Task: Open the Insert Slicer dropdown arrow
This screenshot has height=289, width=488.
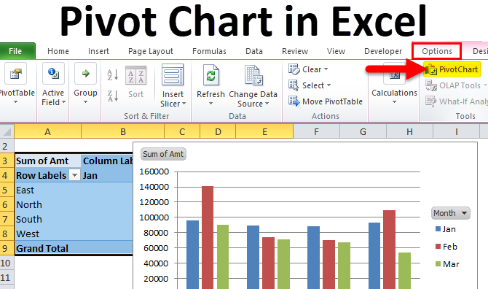Action: (x=184, y=104)
